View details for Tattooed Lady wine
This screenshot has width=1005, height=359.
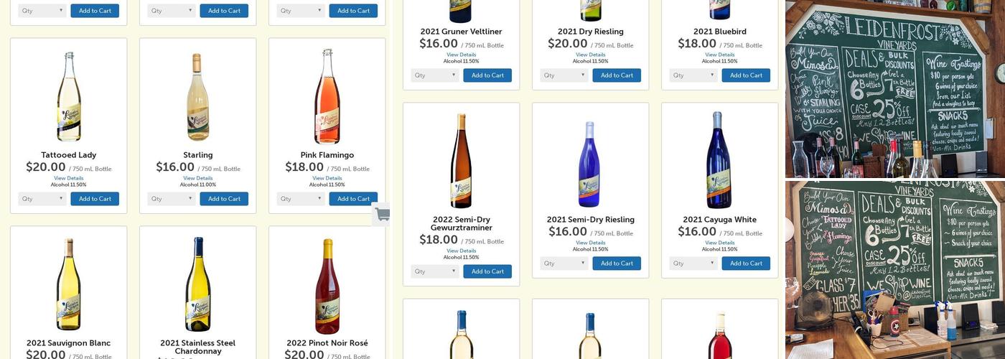coord(69,178)
